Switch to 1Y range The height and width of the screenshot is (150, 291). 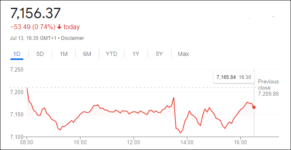tap(136, 54)
